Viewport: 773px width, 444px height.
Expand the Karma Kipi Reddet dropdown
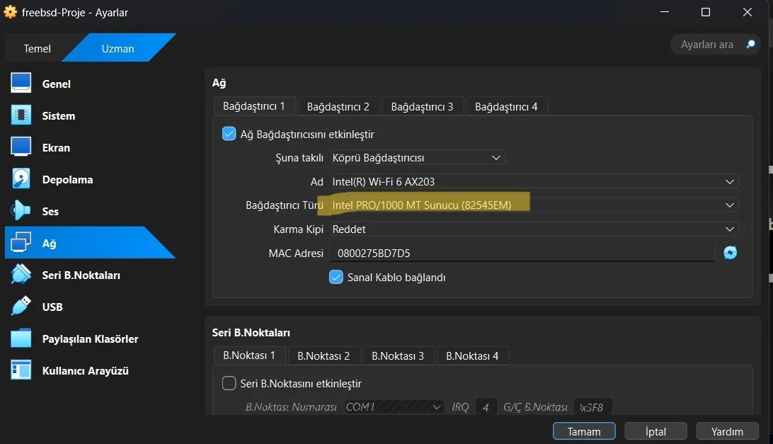[x=534, y=229]
